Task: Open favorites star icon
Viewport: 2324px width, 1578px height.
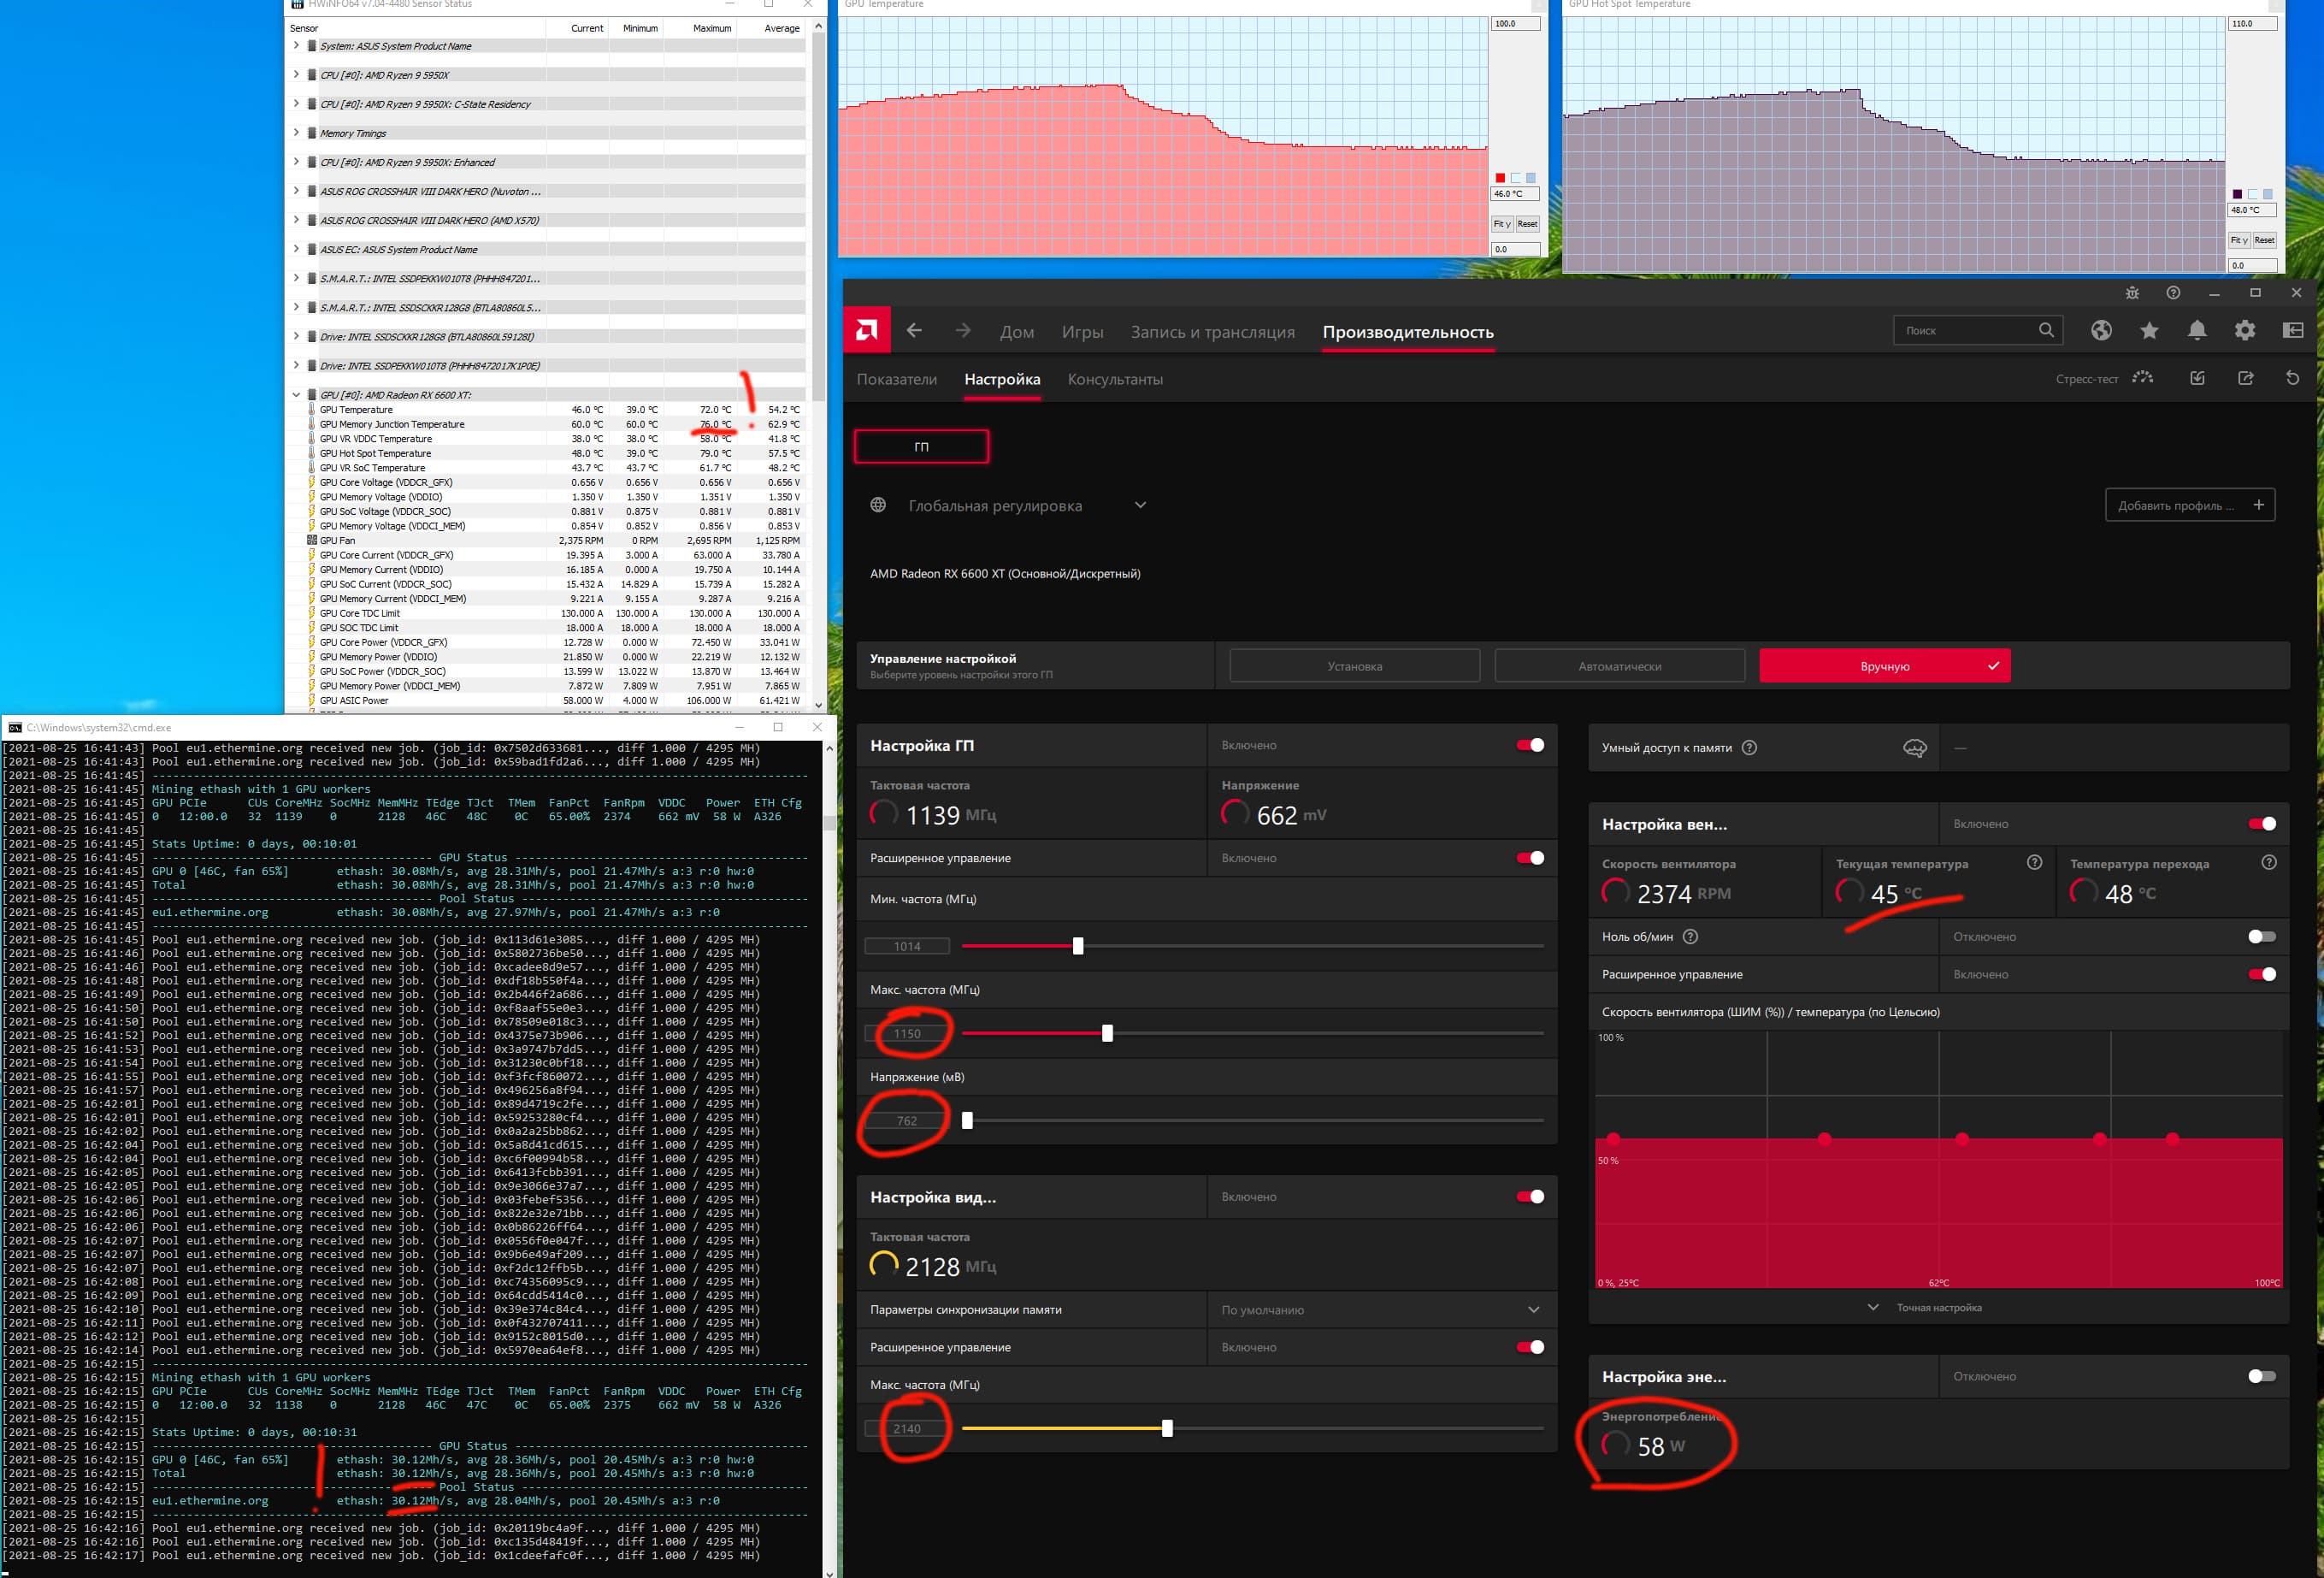Action: pos(2149,330)
